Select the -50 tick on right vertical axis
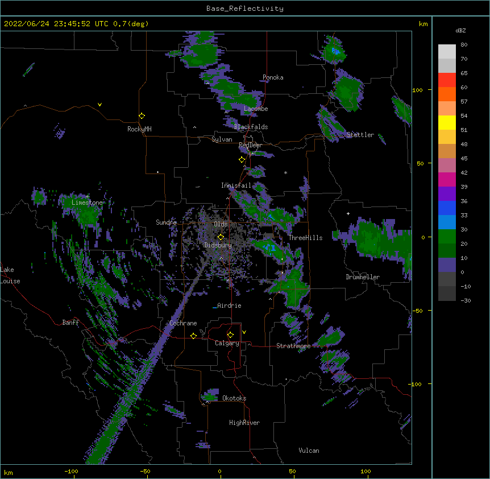This screenshot has width=490, height=479. click(417, 311)
